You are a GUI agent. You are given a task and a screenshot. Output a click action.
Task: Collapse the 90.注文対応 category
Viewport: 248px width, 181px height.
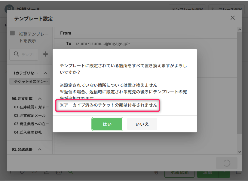39,99
